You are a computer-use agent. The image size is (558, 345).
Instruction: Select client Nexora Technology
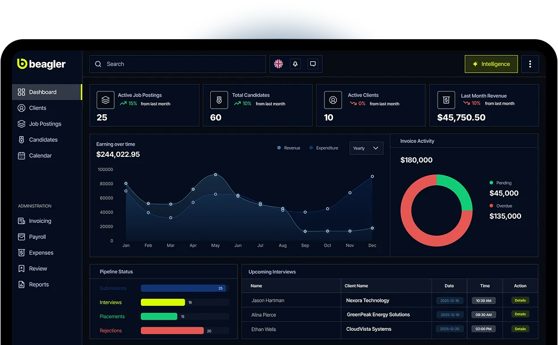368,301
